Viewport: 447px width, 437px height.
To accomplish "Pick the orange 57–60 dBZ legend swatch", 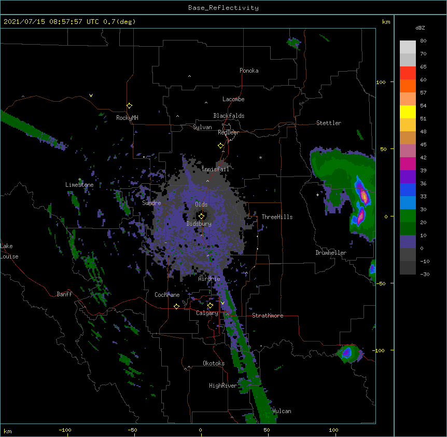I will tap(408, 86).
